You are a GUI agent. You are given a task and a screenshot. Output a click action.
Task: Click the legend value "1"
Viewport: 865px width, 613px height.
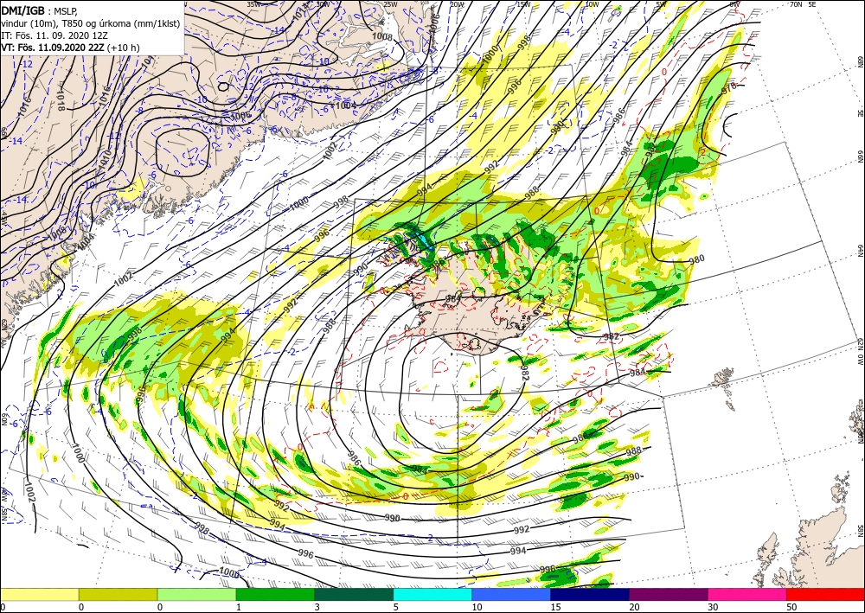[x=239, y=607]
